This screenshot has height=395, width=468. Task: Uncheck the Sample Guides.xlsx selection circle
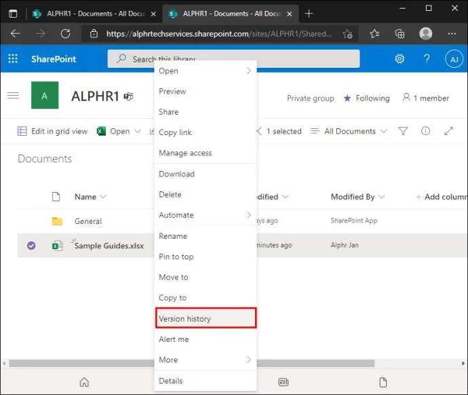tap(31, 246)
